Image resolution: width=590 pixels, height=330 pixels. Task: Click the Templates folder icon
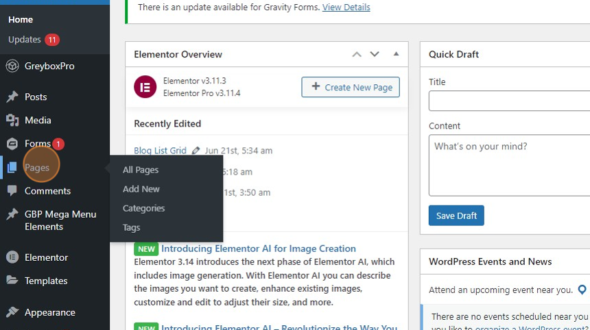click(12, 281)
